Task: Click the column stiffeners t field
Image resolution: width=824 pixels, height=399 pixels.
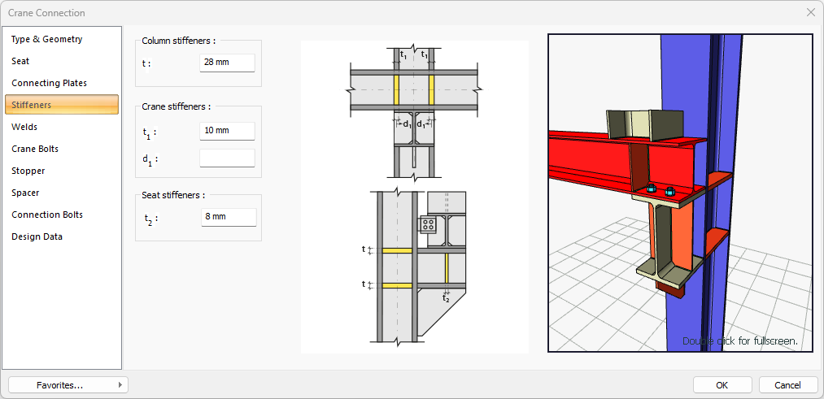Action: click(227, 63)
